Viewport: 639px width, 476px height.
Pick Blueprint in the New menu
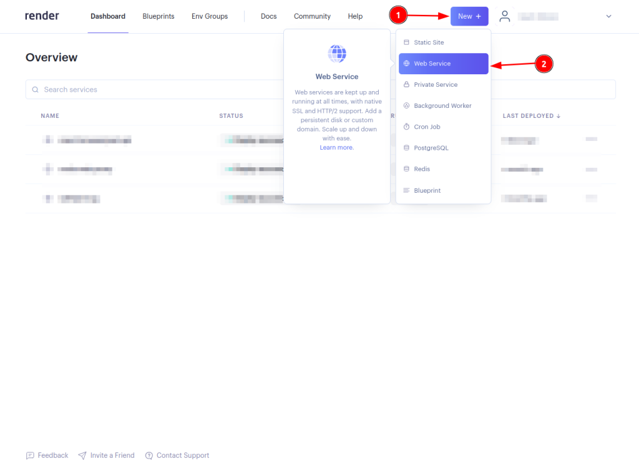click(x=427, y=190)
